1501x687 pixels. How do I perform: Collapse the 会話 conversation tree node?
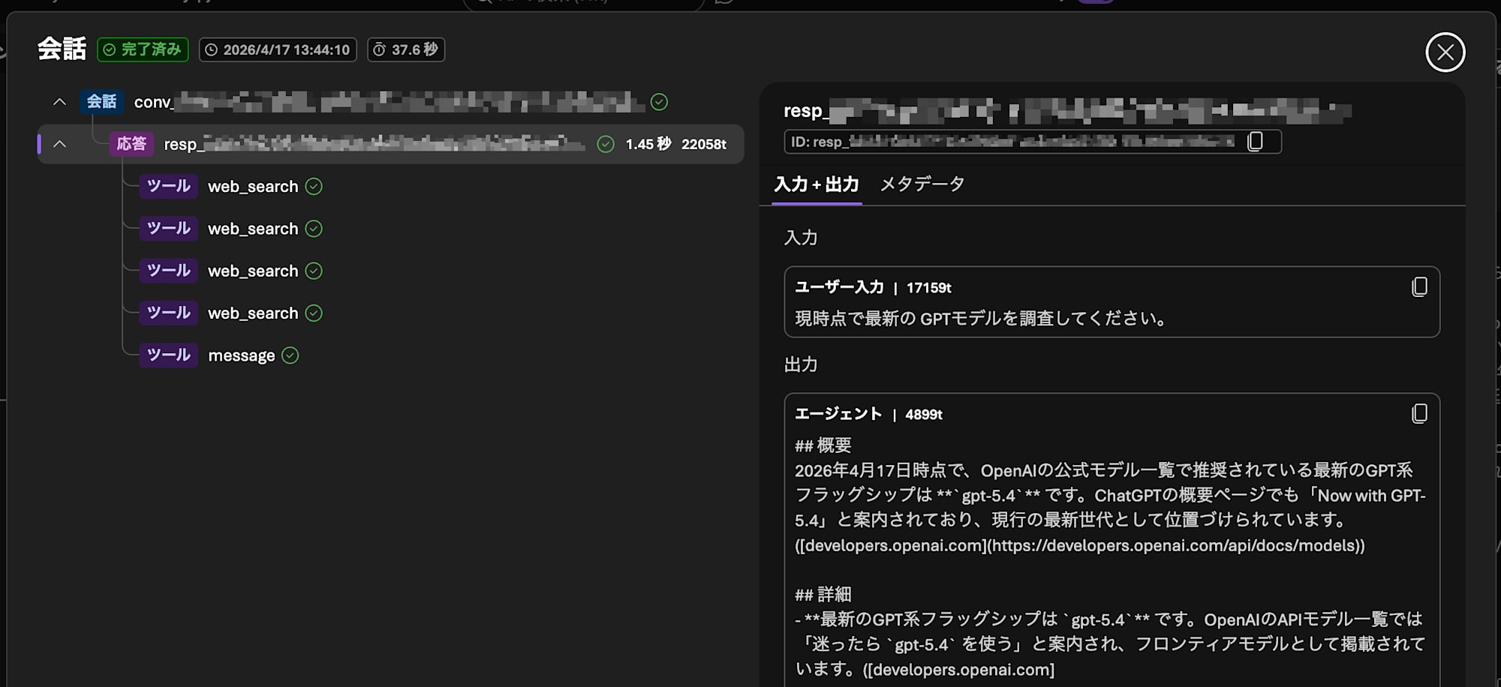59,101
